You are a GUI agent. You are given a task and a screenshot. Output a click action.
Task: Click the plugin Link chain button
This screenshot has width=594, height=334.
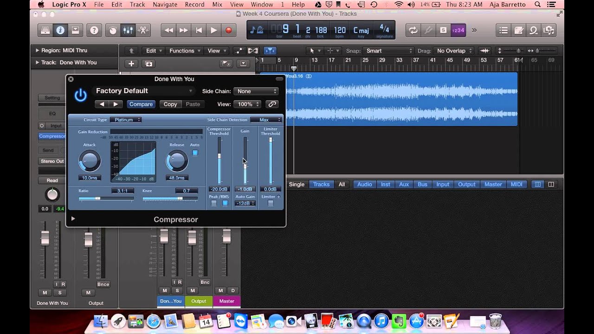coord(272,104)
